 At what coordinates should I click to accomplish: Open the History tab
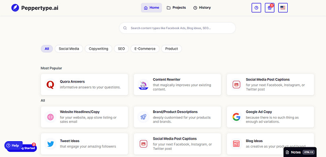point(202,8)
